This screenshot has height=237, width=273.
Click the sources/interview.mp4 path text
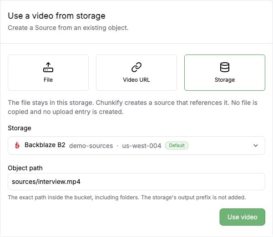click(x=46, y=182)
